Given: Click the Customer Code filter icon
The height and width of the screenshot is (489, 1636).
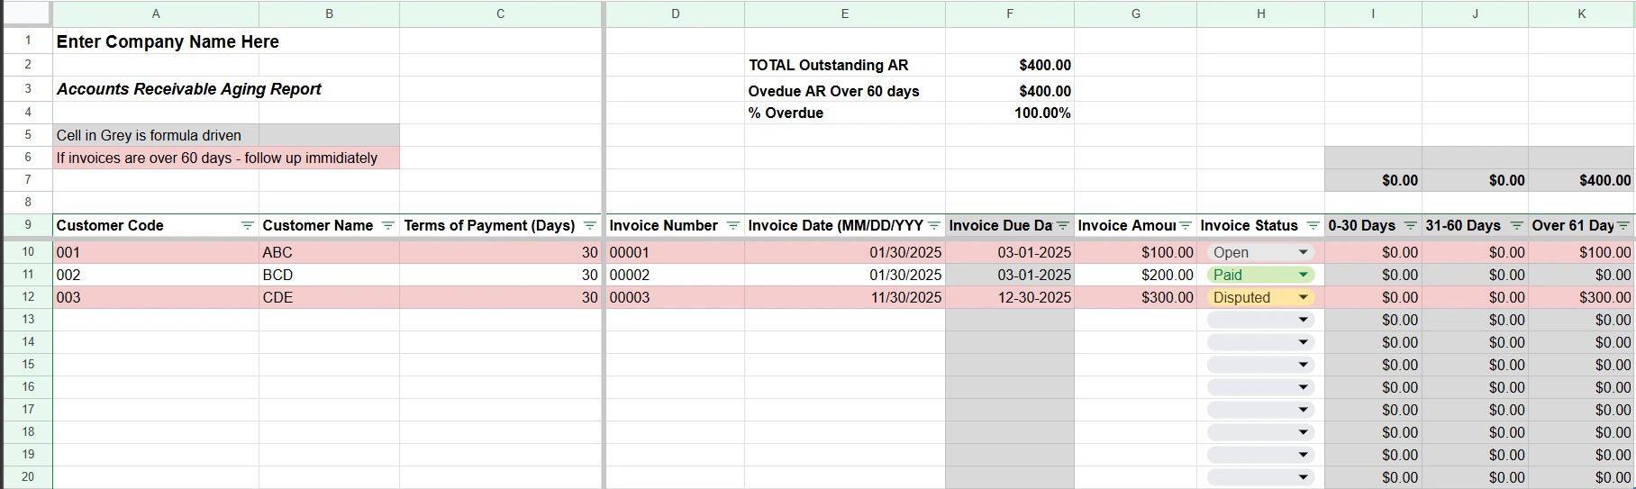Looking at the screenshot, I should click(247, 225).
